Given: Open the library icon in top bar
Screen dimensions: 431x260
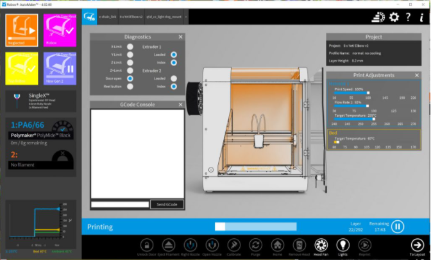Looking at the screenshot, I should click(x=378, y=17).
